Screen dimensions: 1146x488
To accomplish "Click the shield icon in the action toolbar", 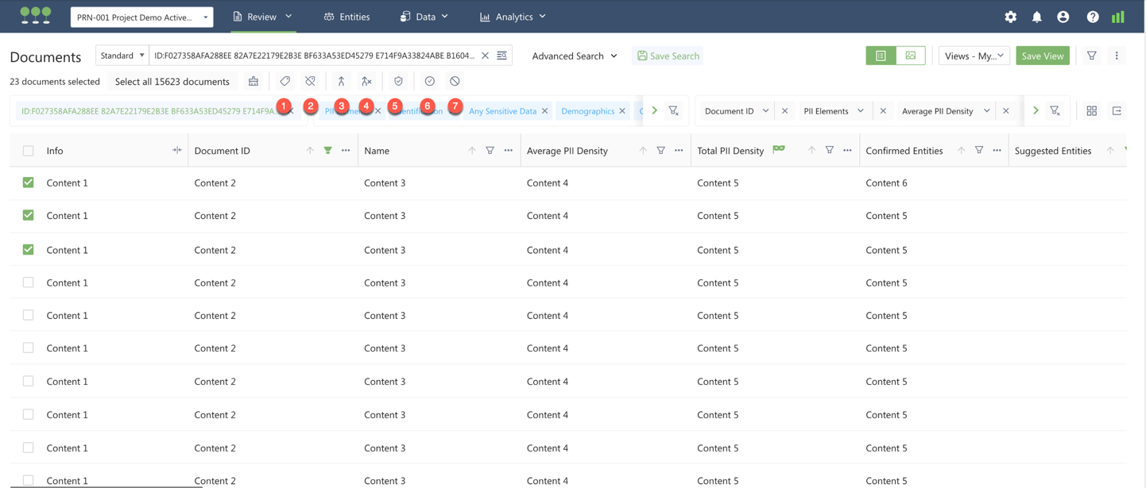I will (398, 82).
